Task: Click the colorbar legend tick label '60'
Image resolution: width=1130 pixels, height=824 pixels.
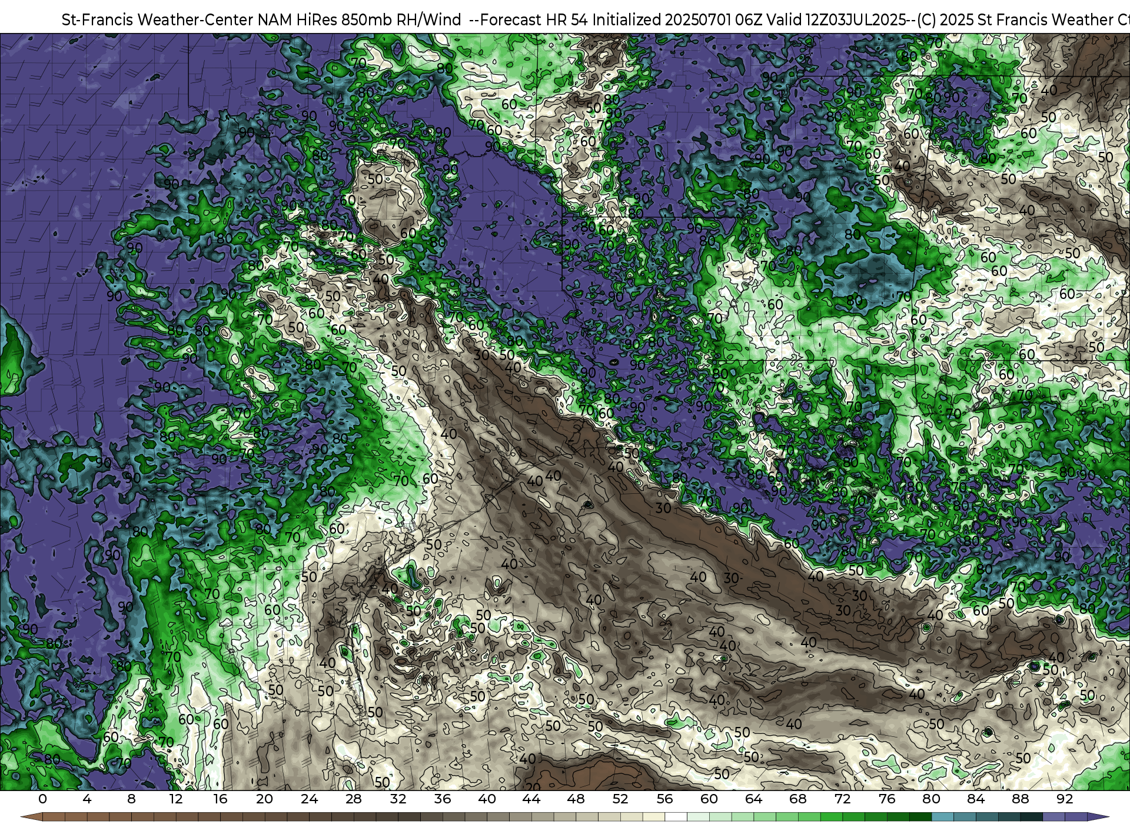Action: [x=709, y=799]
